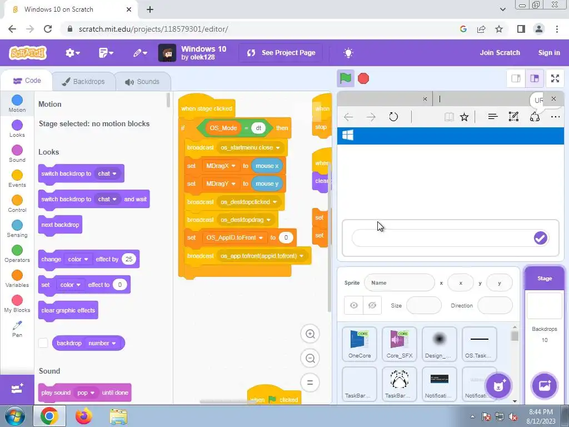Enter full screen stage mode
This screenshot has width=569, height=427.
(x=555, y=78)
